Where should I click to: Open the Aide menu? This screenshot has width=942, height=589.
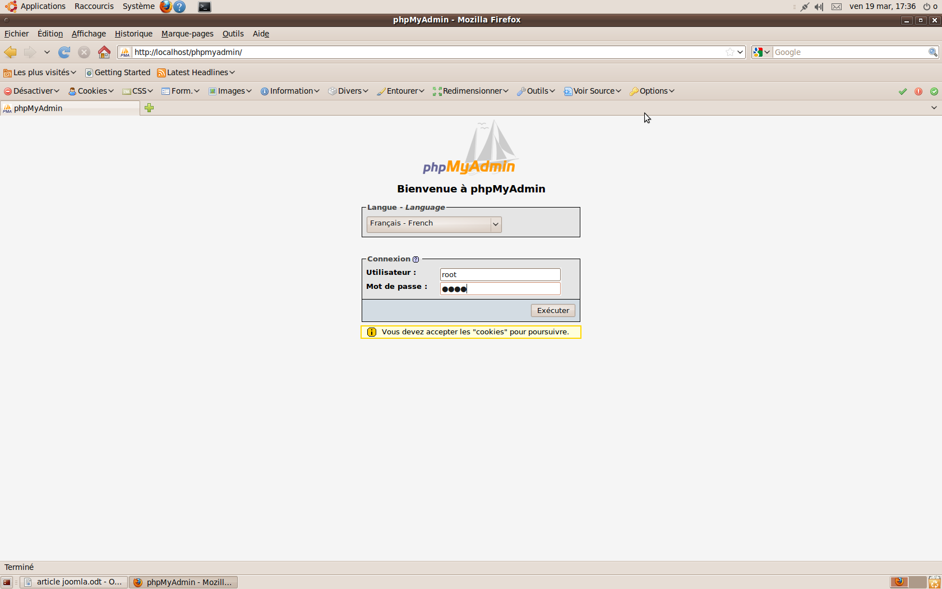(x=261, y=34)
